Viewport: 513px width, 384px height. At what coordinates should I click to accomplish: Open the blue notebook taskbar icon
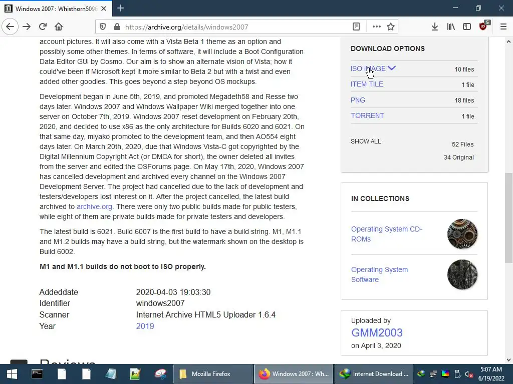pos(111,374)
